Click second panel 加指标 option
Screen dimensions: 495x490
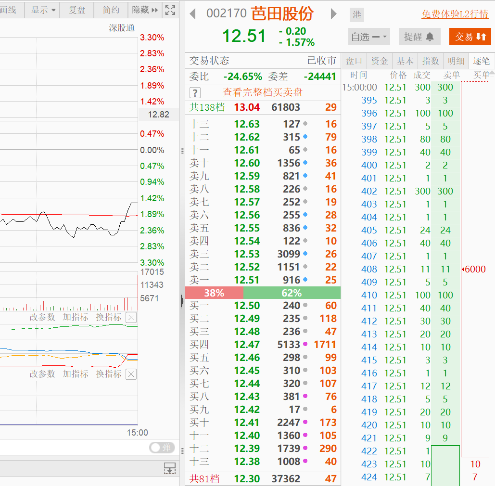(76, 374)
